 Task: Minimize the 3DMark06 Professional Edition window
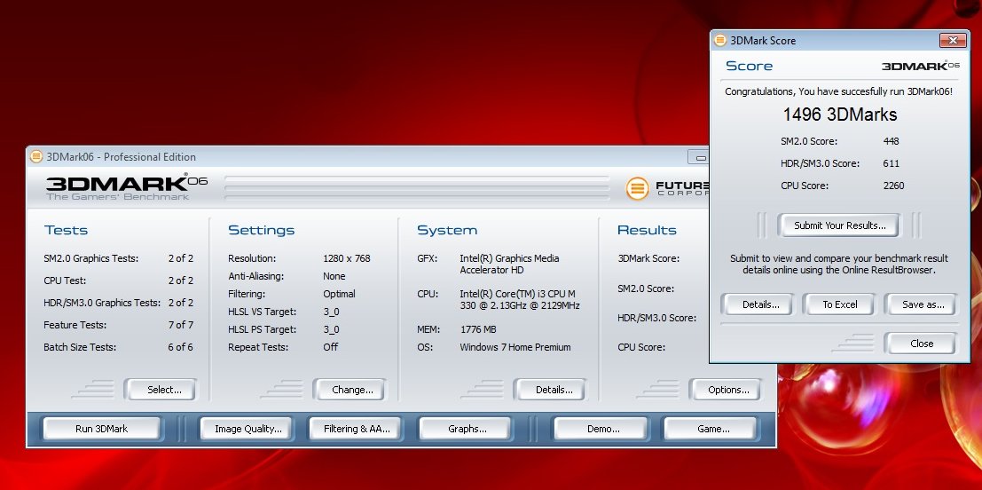point(701,157)
